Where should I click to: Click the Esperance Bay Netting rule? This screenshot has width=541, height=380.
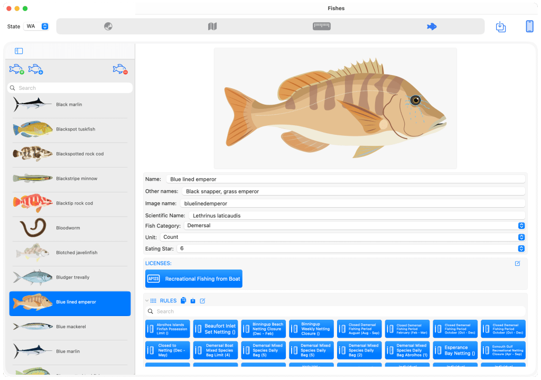click(455, 350)
